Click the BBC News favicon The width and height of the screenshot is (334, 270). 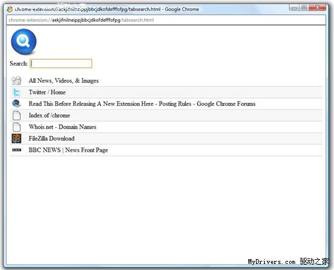16,150
